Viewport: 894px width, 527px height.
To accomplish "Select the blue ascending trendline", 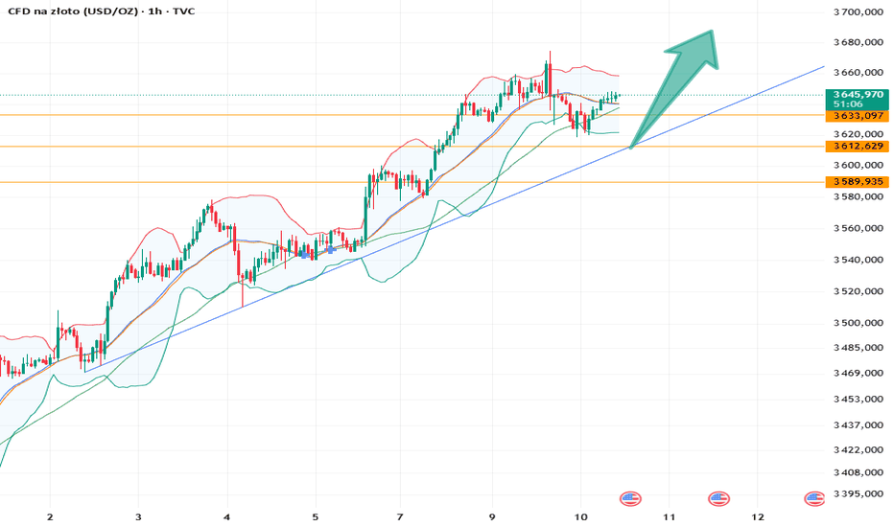I will (457, 218).
